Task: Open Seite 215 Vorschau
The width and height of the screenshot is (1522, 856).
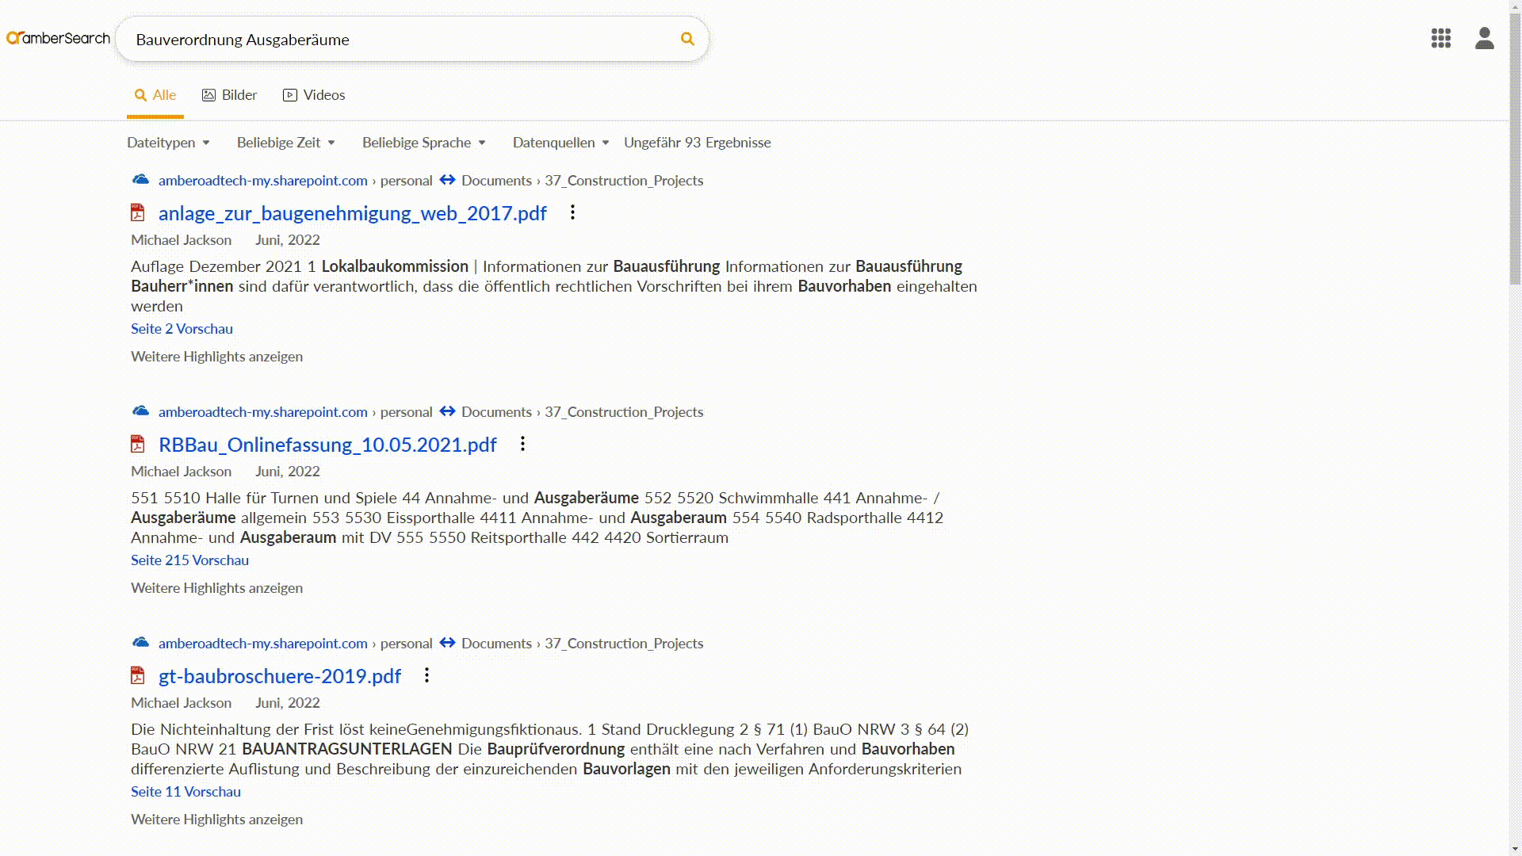Action: tap(189, 560)
